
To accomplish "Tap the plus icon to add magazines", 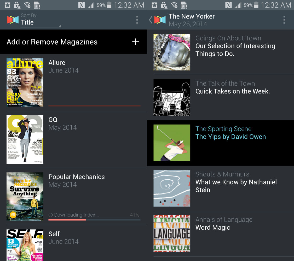I will pyautogui.click(x=135, y=42).
